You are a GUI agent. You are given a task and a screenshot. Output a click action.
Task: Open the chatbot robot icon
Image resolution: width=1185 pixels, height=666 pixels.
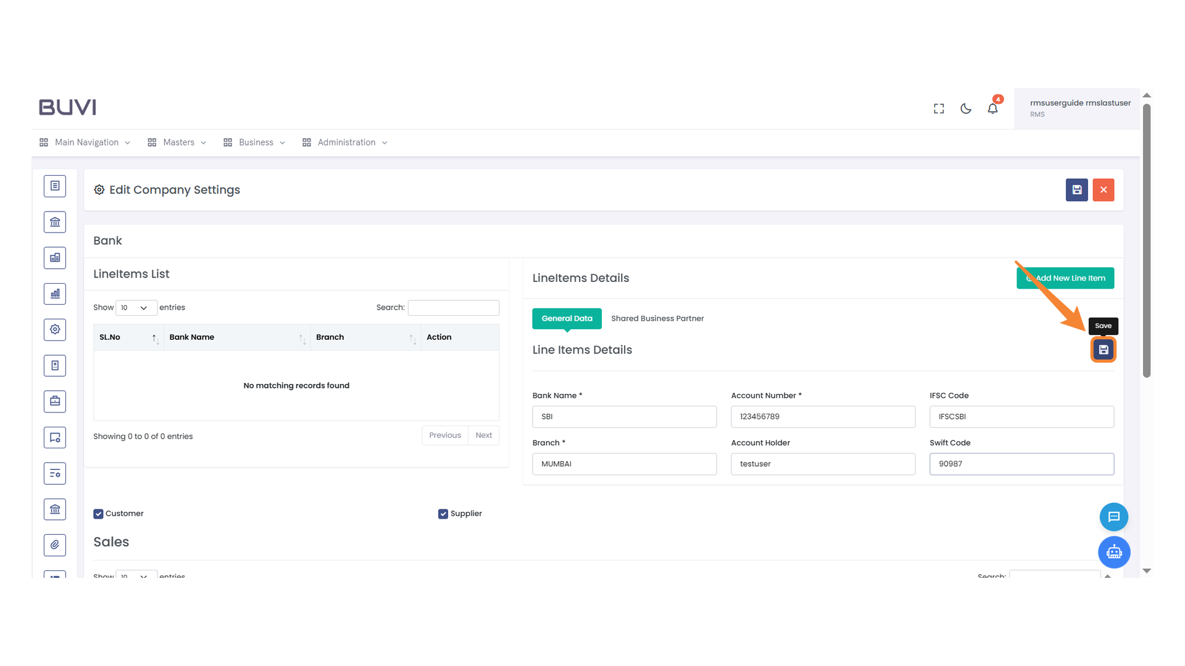pos(1113,552)
